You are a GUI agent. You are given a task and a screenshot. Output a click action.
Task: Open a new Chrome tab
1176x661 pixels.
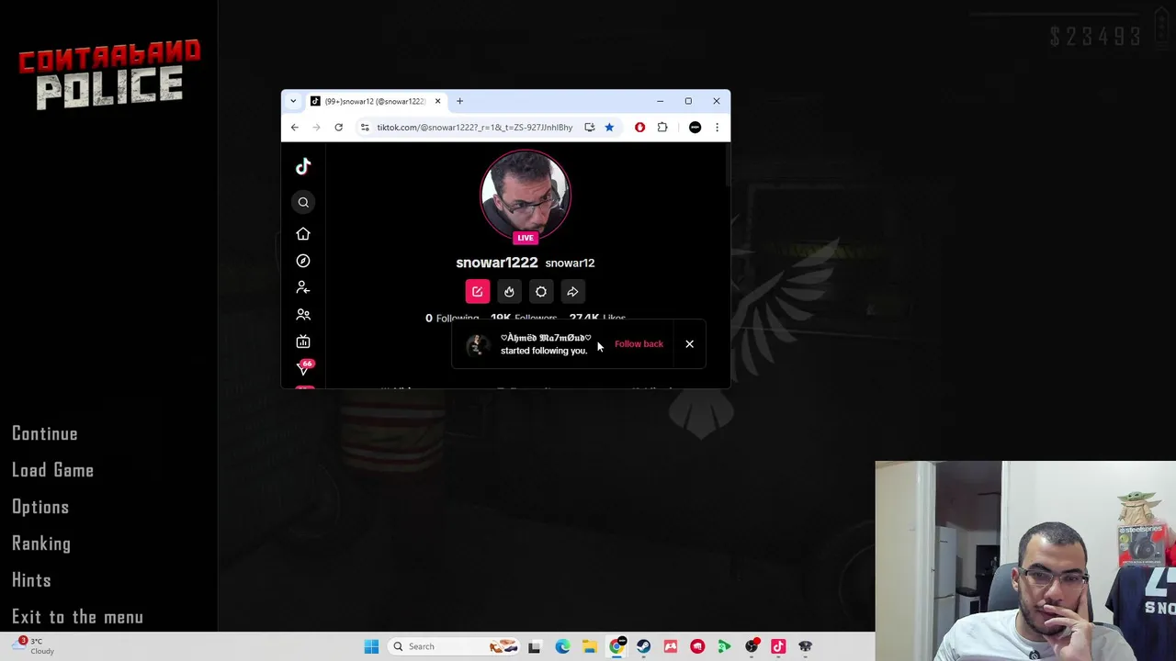point(459,101)
